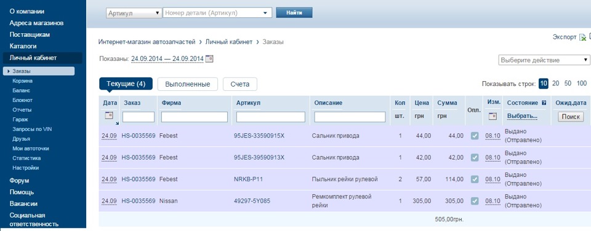Viewport: 591px width, 231px height.
Task: Open the calendar filter under Изм. column
Action: pyautogui.click(x=492, y=116)
